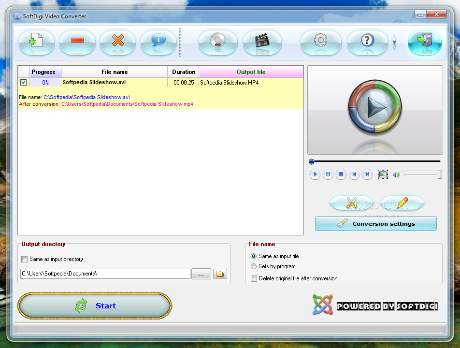This screenshot has width=460, height=348.
Task: Open the pencil edit video tool
Action: pyautogui.click(x=402, y=203)
